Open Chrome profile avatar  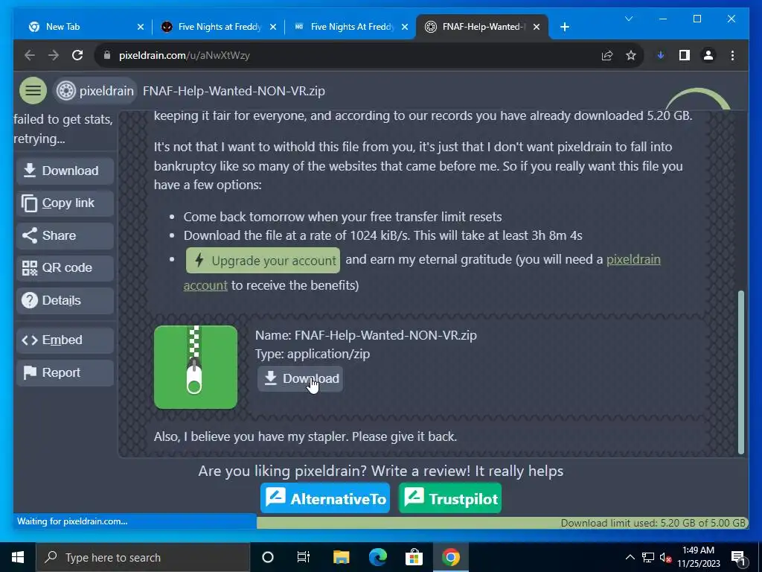point(708,55)
